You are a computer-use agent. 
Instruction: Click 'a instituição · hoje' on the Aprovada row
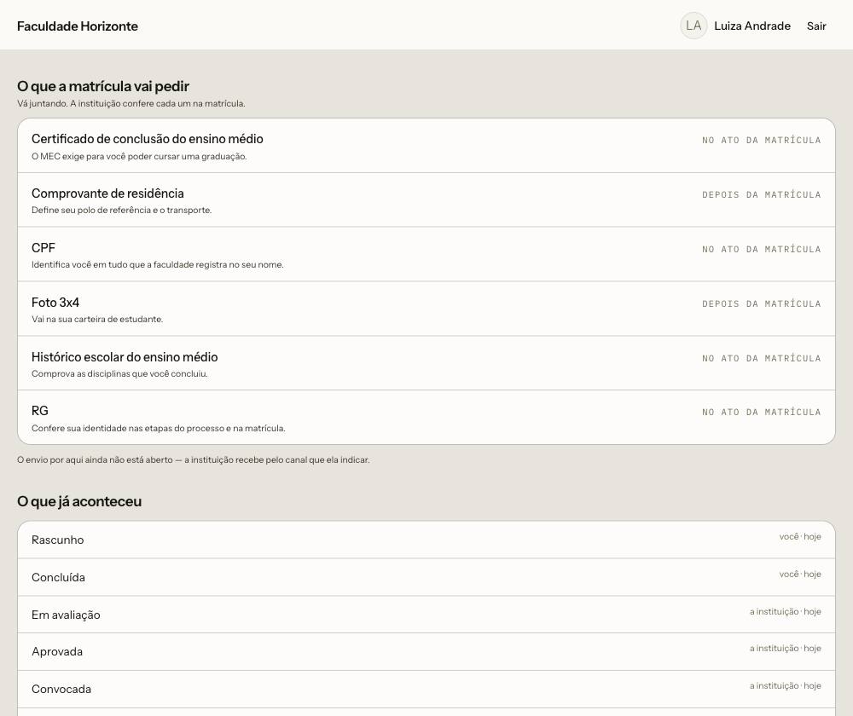click(x=785, y=648)
